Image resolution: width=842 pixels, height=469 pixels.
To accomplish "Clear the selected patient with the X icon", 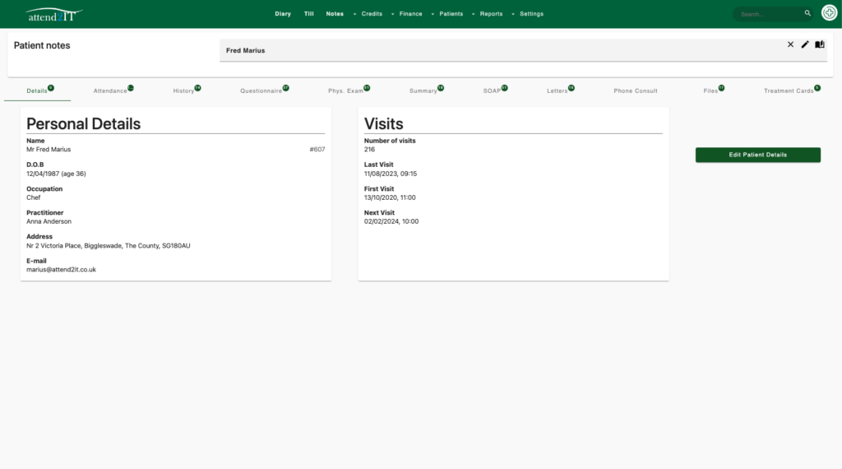I will tap(790, 44).
